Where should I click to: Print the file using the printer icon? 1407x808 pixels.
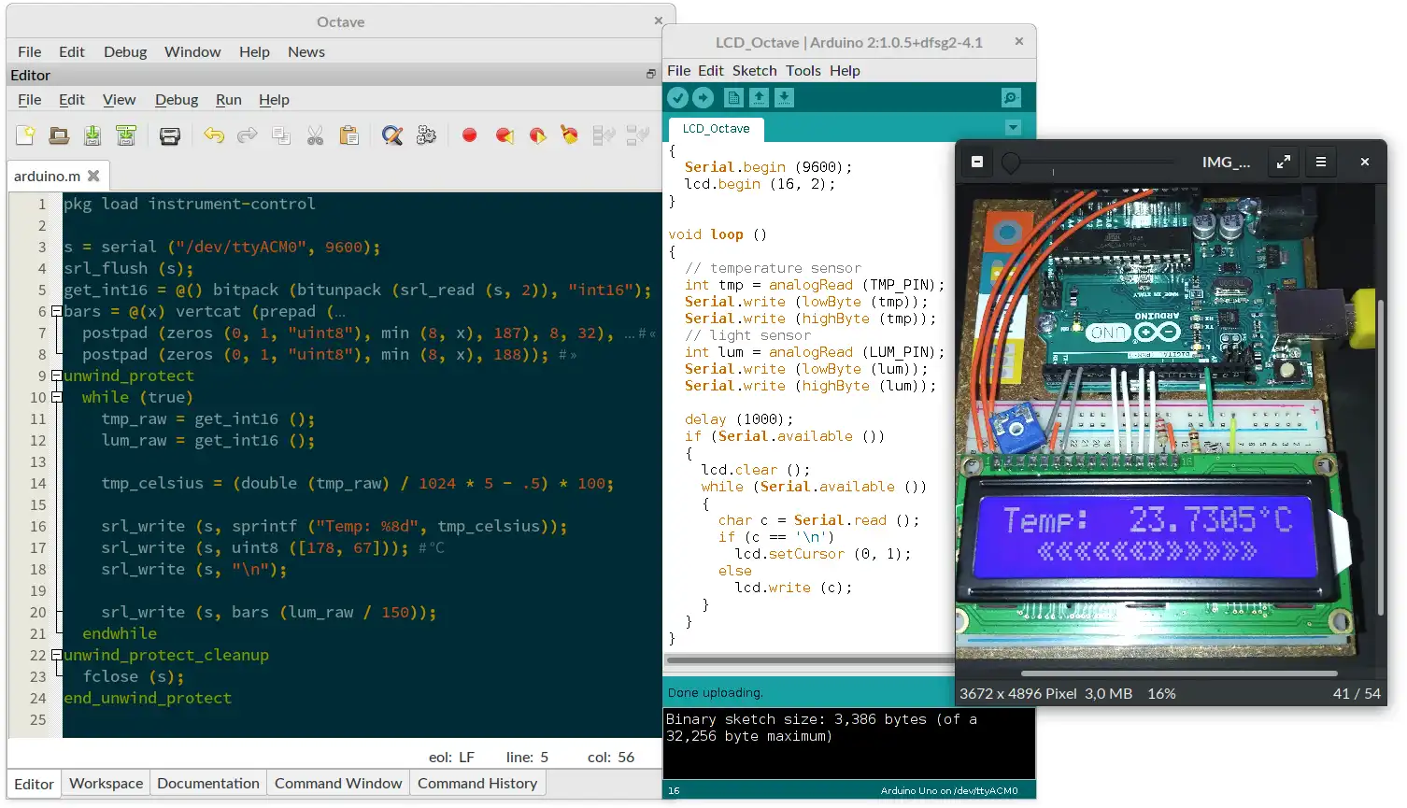tap(170, 136)
